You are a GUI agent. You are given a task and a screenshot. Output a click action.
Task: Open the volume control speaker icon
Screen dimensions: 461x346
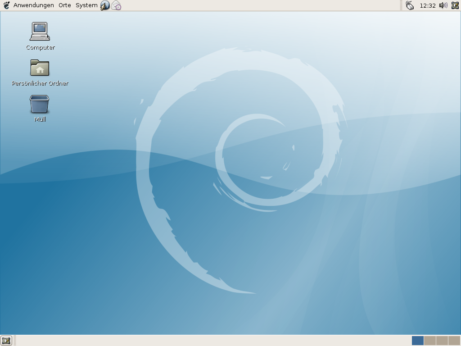click(x=443, y=5)
